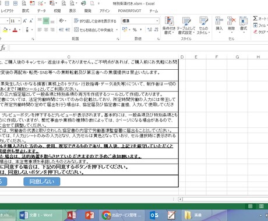This screenshot has width=268, height=221.
Task: Open Access from the taskbar
Action: click(x=72, y=215)
